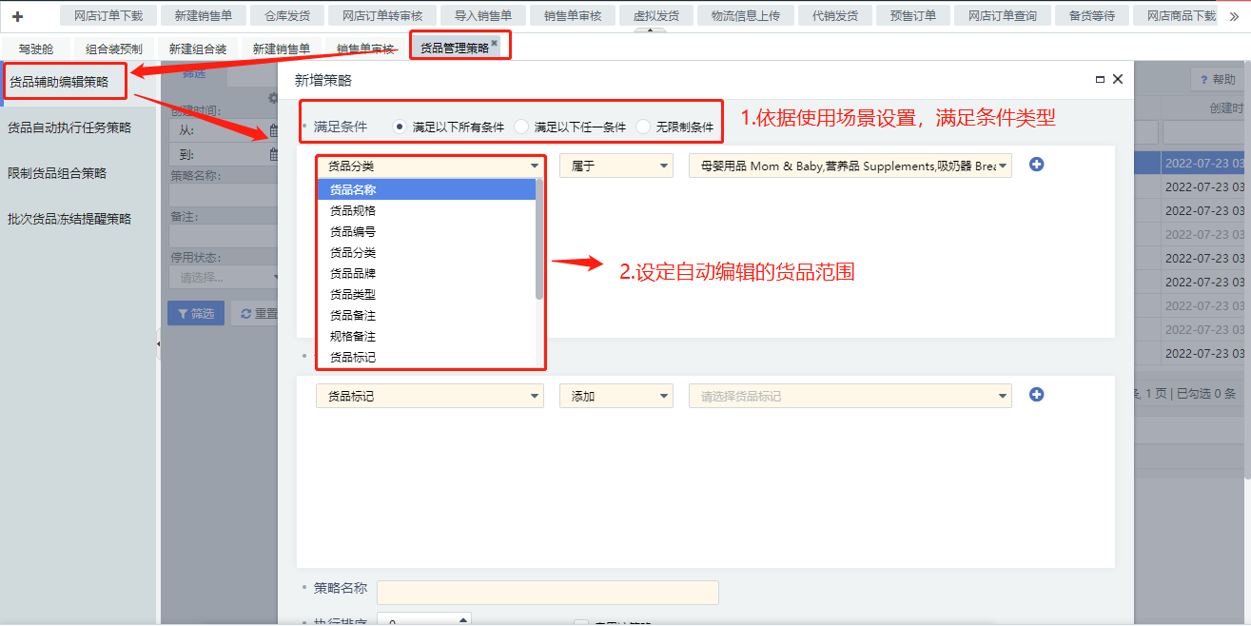Select the 满足以下所有条件 radio button

click(x=400, y=127)
